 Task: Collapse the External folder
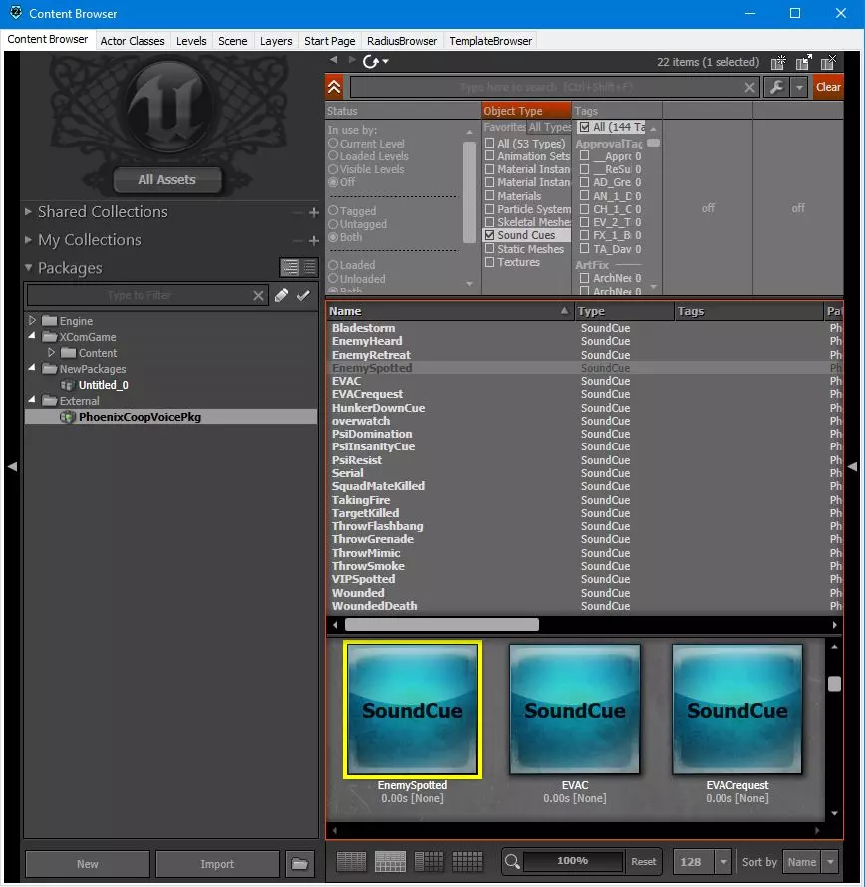pos(32,400)
